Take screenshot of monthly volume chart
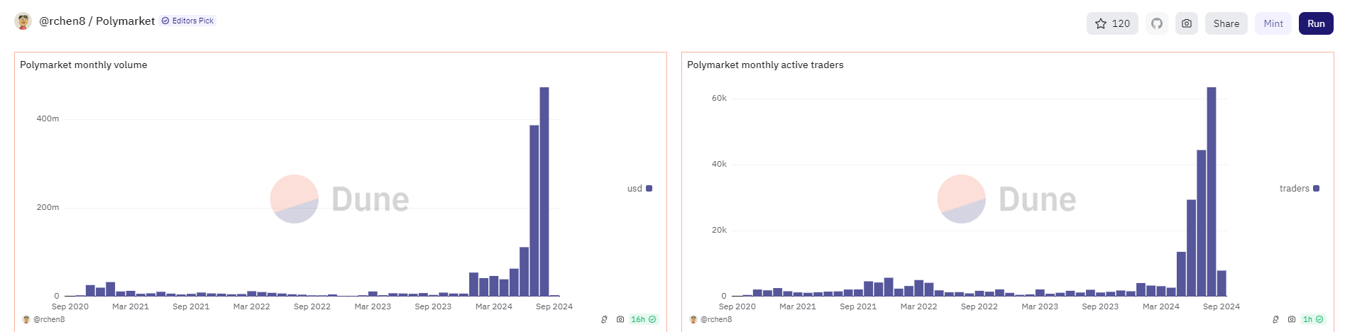The width and height of the screenshot is (1345, 332). click(x=620, y=319)
